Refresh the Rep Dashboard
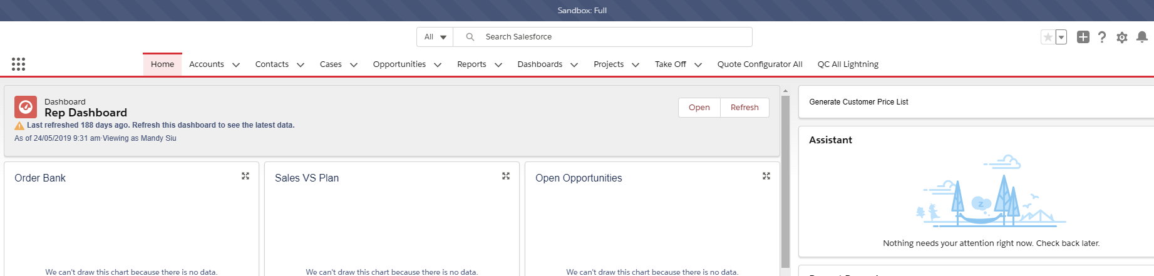Viewport: 1154px width, 276px height. [744, 108]
